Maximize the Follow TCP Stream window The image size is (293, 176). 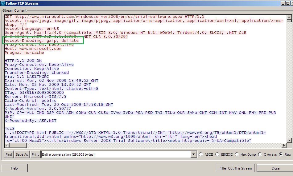tap(289, 3)
